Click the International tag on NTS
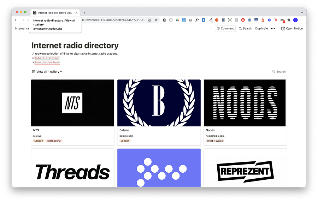318x202 pixels. click(54, 141)
